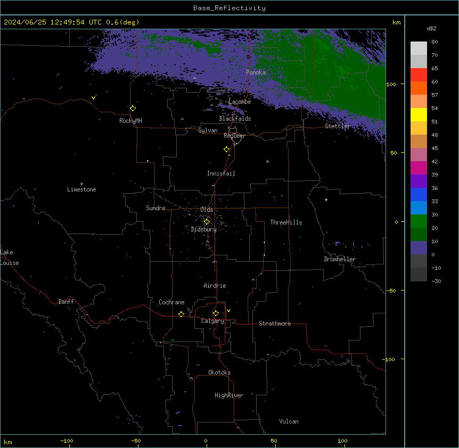This screenshot has width=459, height=448.
Task: Pick the magenta swatch in dBZ legend
Action: tap(419, 168)
